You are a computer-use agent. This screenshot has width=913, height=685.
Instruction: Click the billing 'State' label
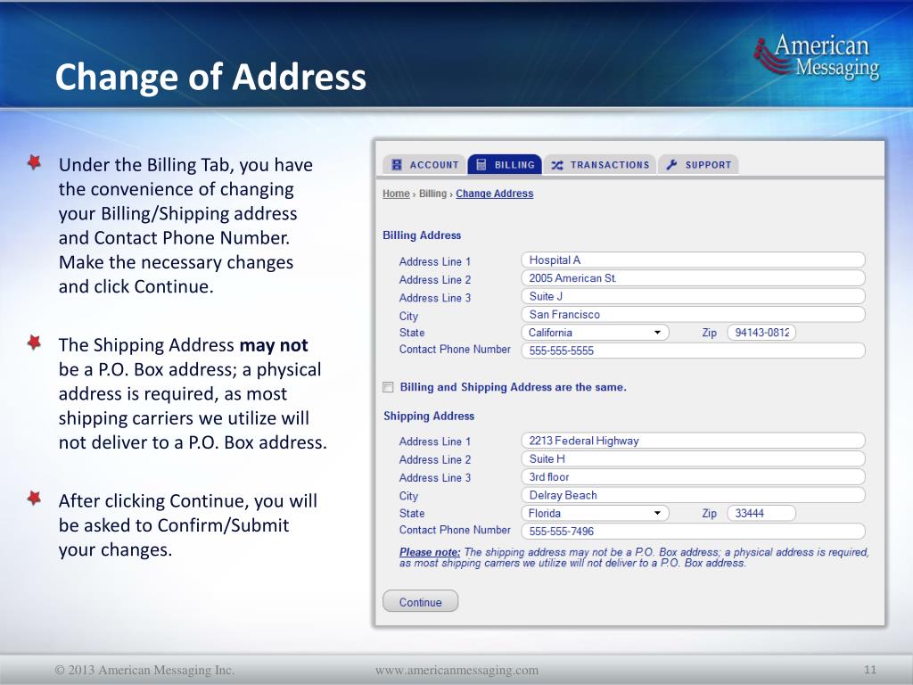point(412,333)
